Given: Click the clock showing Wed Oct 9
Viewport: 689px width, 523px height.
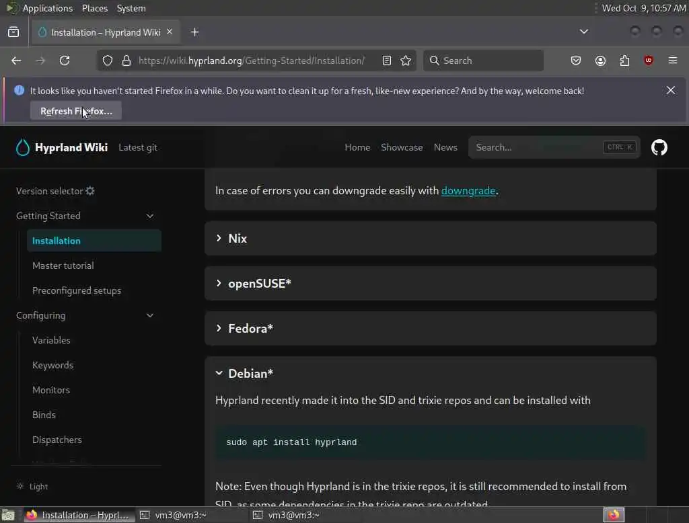Looking at the screenshot, I should (x=644, y=8).
